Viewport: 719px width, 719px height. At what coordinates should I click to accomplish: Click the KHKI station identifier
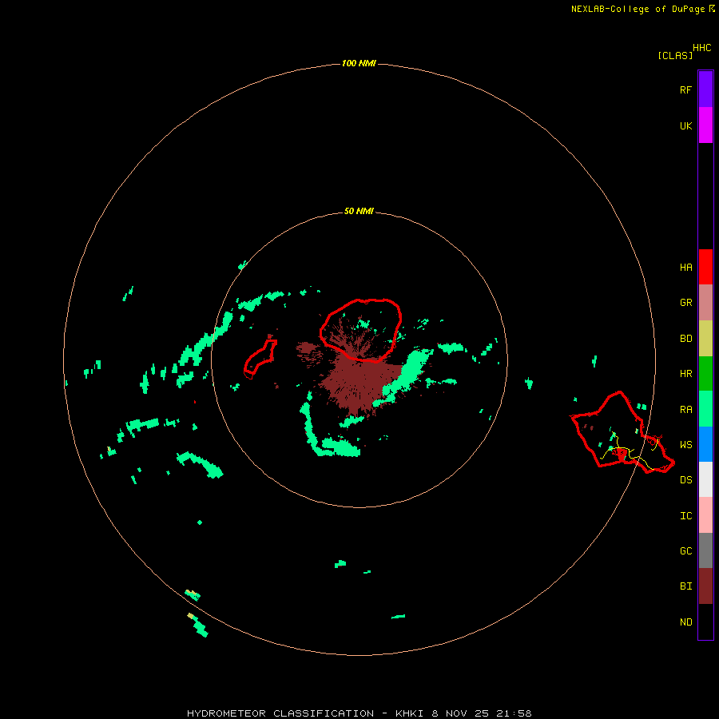click(x=409, y=713)
